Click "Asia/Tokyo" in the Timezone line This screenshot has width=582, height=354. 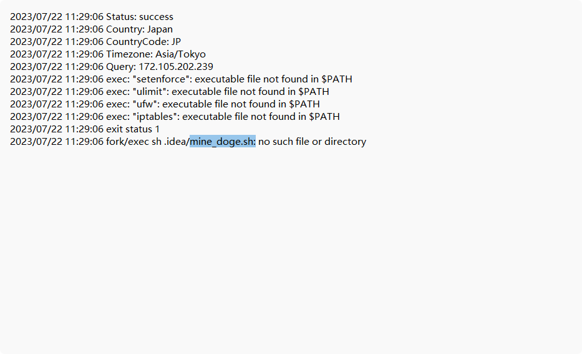pos(180,54)
